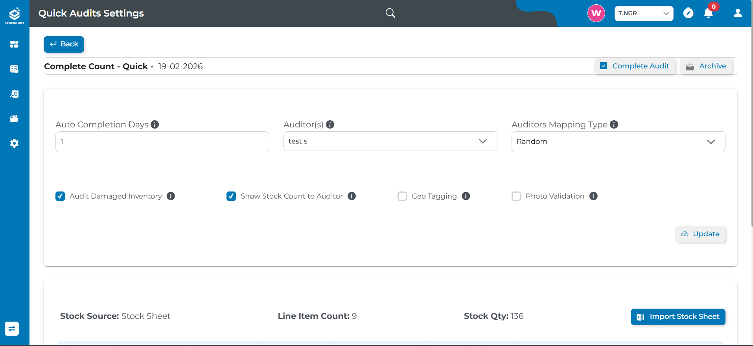
Task: Uncheck Audit Damaged Inventory
Action: (x=60, y=196)
